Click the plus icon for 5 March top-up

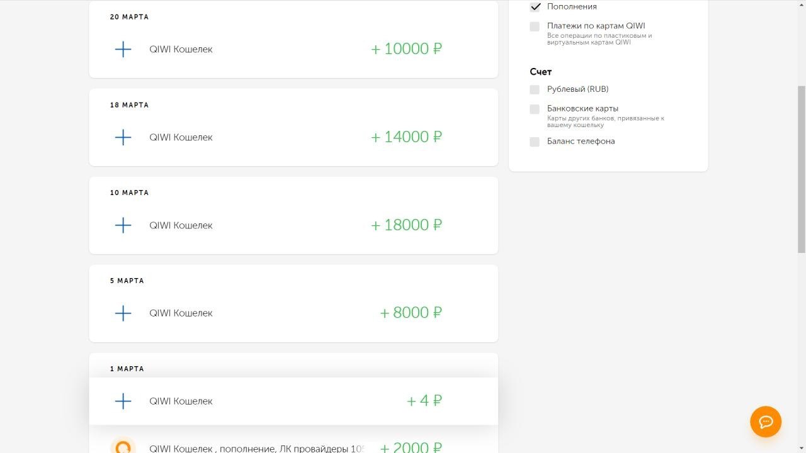(x=123, y=313)
